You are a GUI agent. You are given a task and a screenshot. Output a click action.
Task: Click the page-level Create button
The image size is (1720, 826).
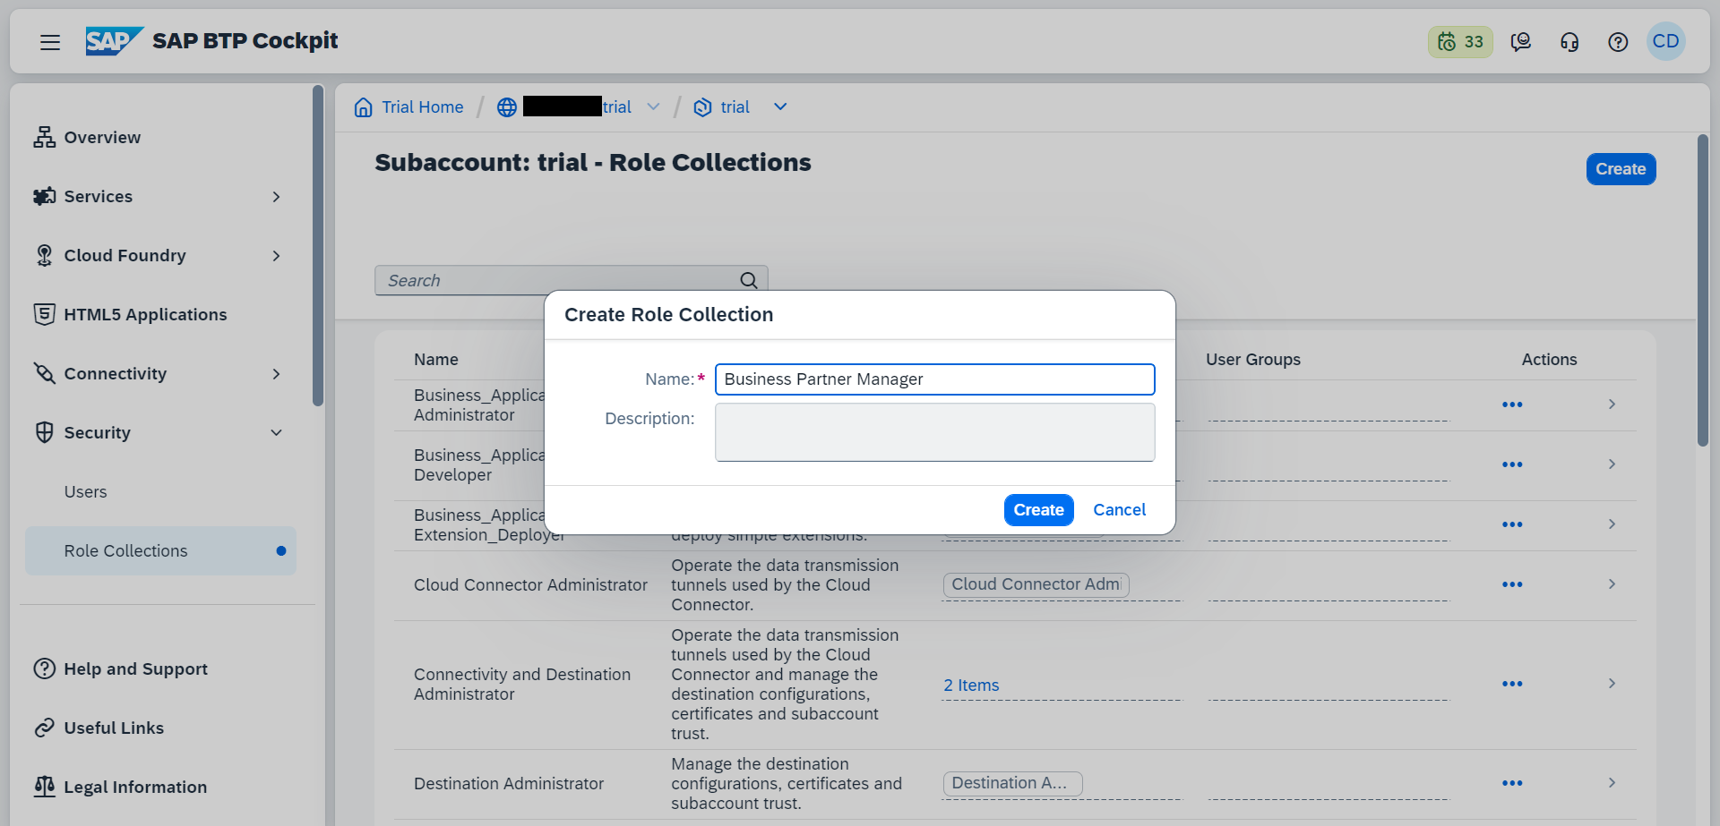(x=1621, y=169)
